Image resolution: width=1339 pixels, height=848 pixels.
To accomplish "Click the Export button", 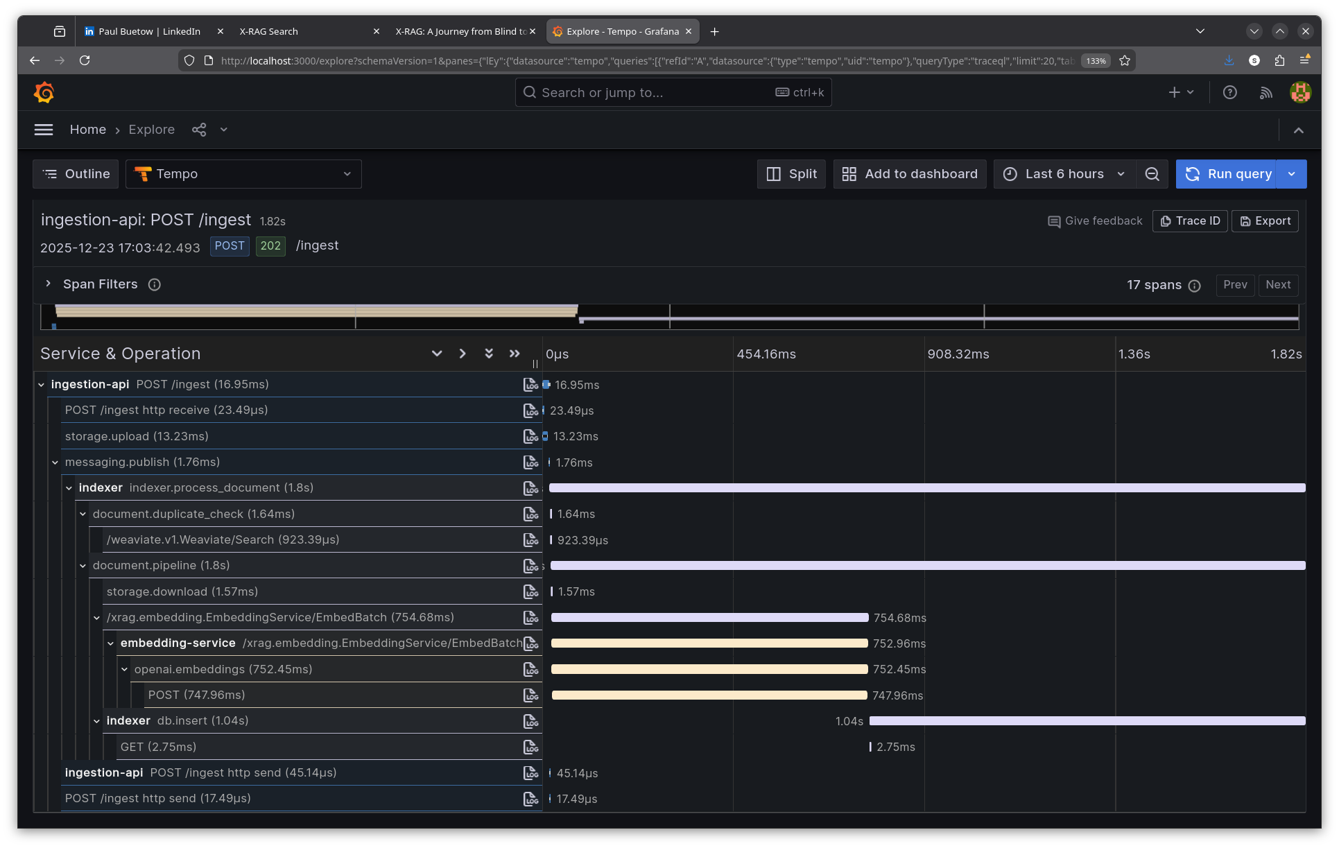I will pos(1265,221).
